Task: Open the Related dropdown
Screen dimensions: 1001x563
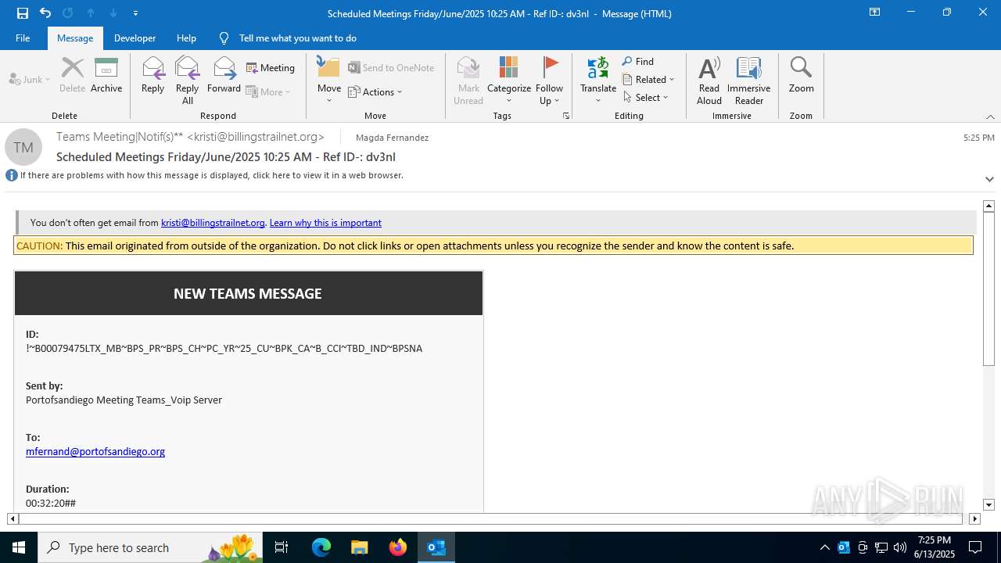Action: point(648,80)
